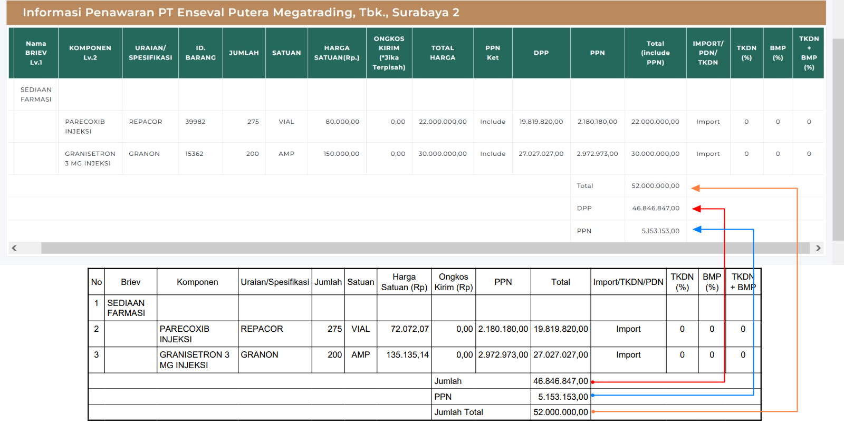The image size is (844, 425).
Task: Select GRANISETRON 3 MG INJEKSI in the green-header table
Action: coord(90,159)
